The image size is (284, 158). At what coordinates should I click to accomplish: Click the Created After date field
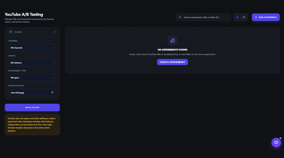click(32, 92)
